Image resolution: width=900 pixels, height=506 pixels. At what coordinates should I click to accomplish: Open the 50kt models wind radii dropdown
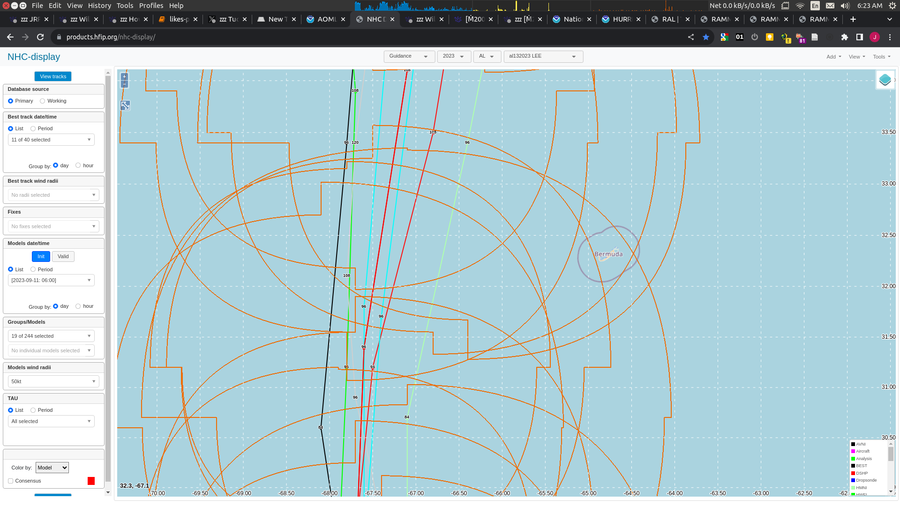[x=53, y=381]
